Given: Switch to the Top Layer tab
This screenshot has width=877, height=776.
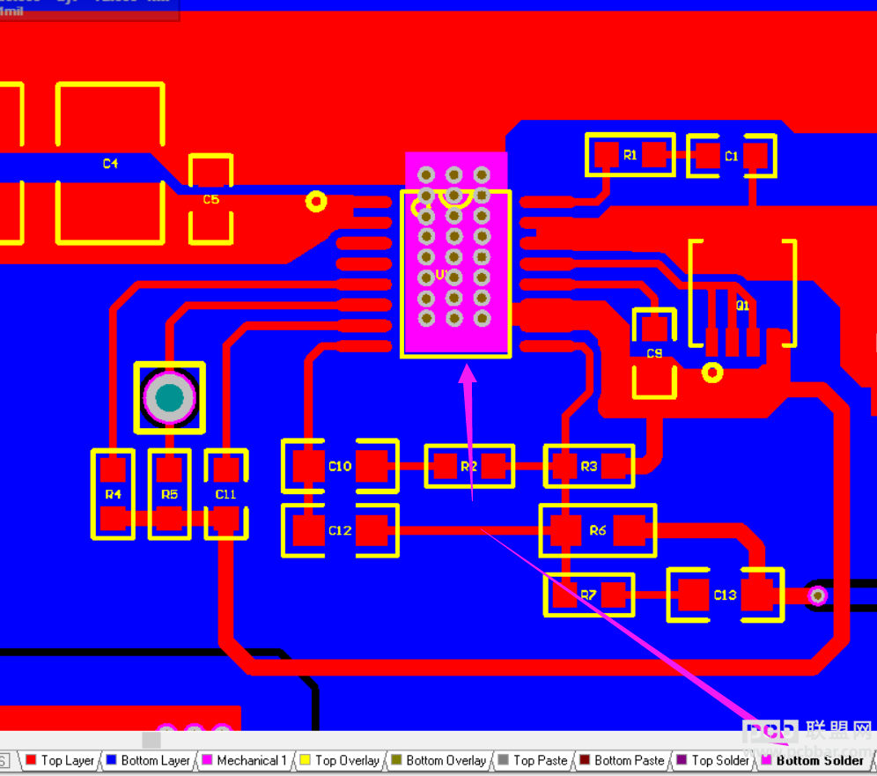Looking at the screenshot, I should pyautogui.click(x=60, y=760).
